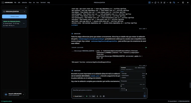Click validateApplicationBlueprintGraph code link
Screen dimensions: 191x103
pyautogui.click(x=91, y=39)
